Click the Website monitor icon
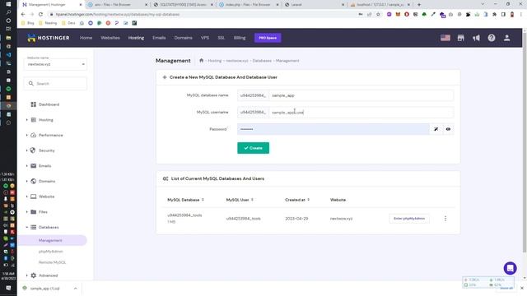Screen dimensions: 527x296 coord(33,197)
